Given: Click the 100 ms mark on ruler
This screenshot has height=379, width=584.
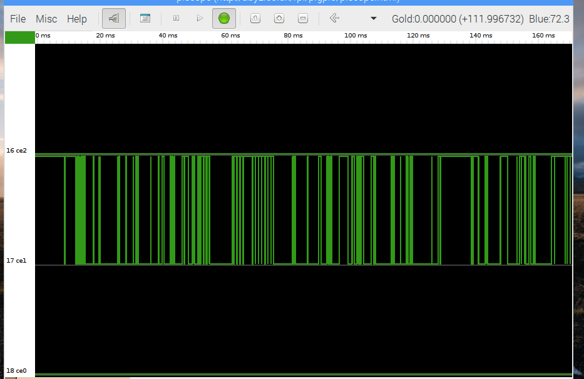Looking at the screenshot, I should click(x=356, y=36).
